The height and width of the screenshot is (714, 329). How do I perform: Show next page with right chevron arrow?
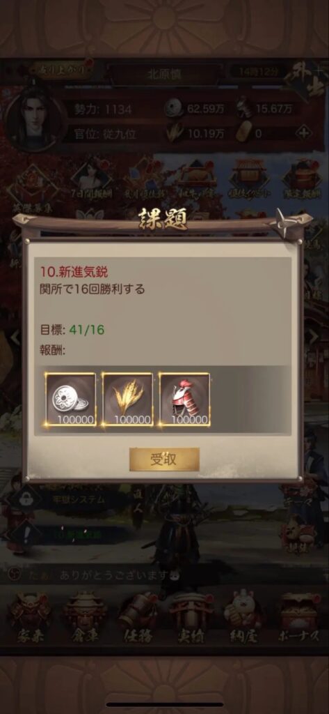click(x=312, y=337)
